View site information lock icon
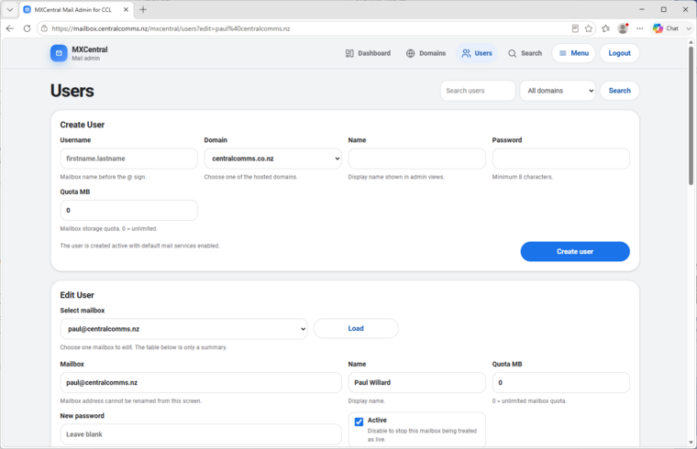This screenshot has height=449, width=697. 44,28
